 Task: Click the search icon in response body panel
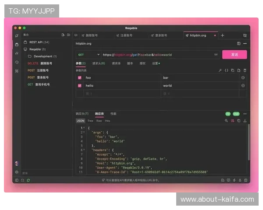point(227,121)
